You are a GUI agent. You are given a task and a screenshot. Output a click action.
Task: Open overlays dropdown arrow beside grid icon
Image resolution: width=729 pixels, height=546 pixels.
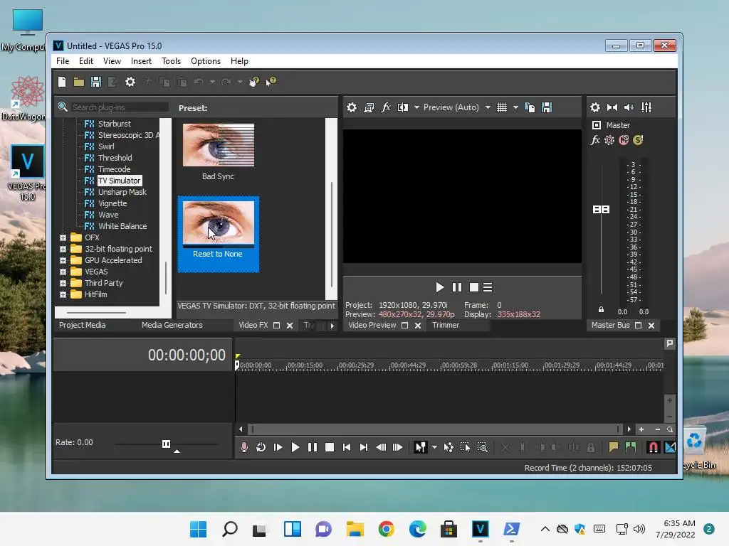515,108
